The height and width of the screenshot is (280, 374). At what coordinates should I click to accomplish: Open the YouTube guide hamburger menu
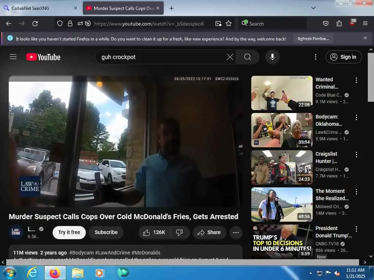[x=13, y=57]
